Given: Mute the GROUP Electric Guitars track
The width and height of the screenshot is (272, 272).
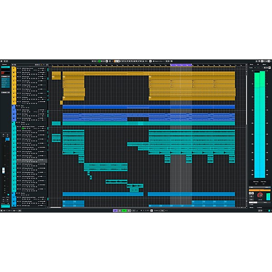Looking at the screenshot, I should click(x=18, y=126).
